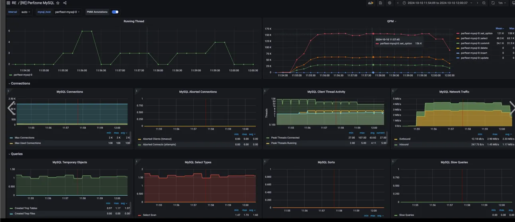Collapse the Queries row
This screenshot has width=515, height=222.
tap(16, 154)
